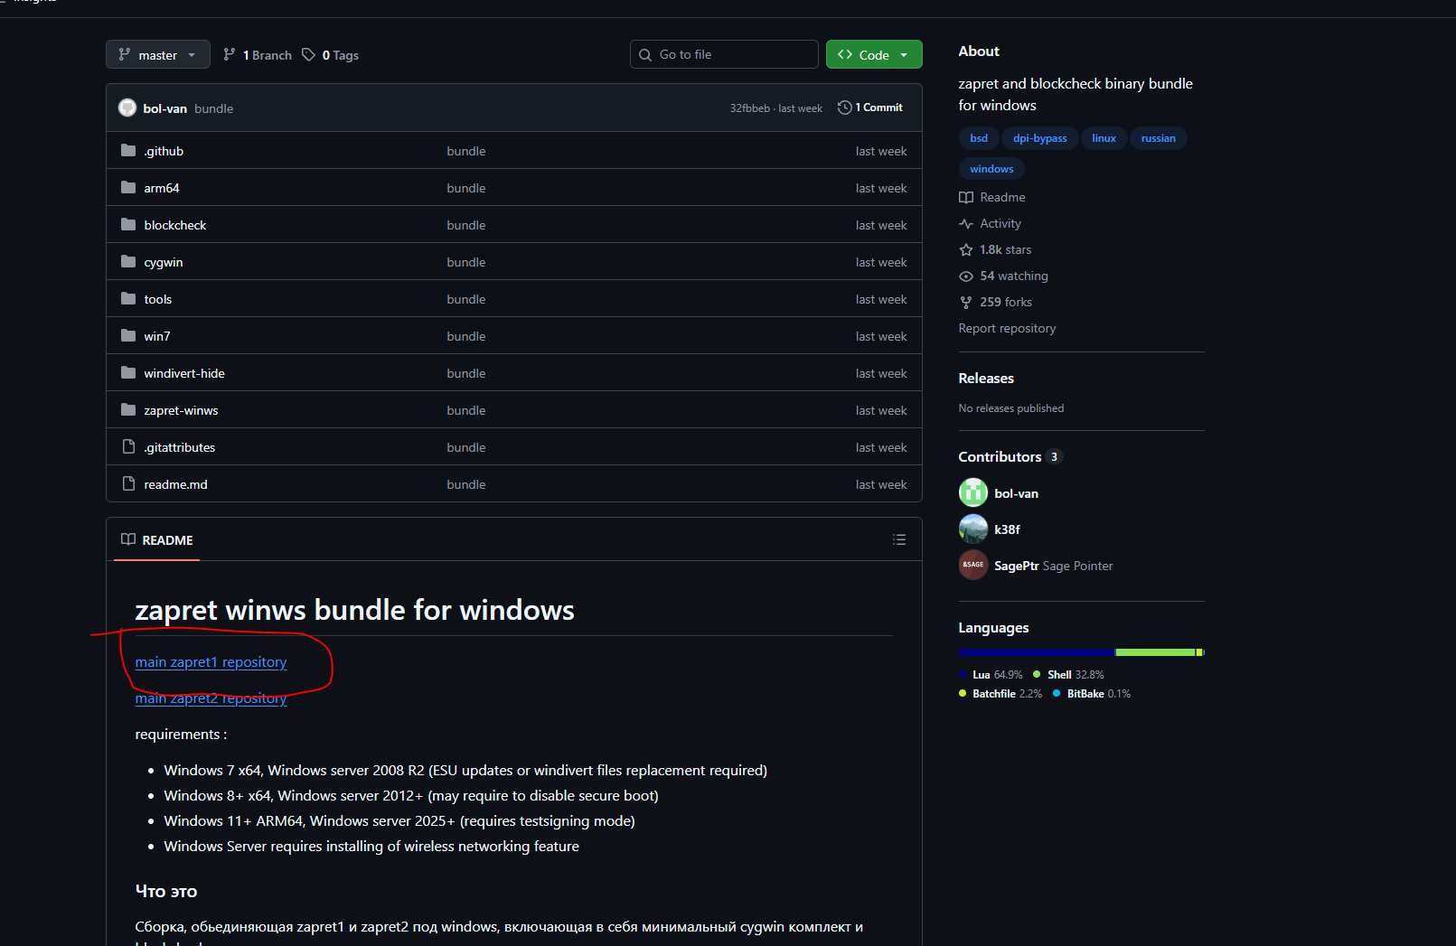The height and width of the screenshot is (946, 1456).
Task: Open the windivert-hide folder name
Action: click(x=184, y=373)
